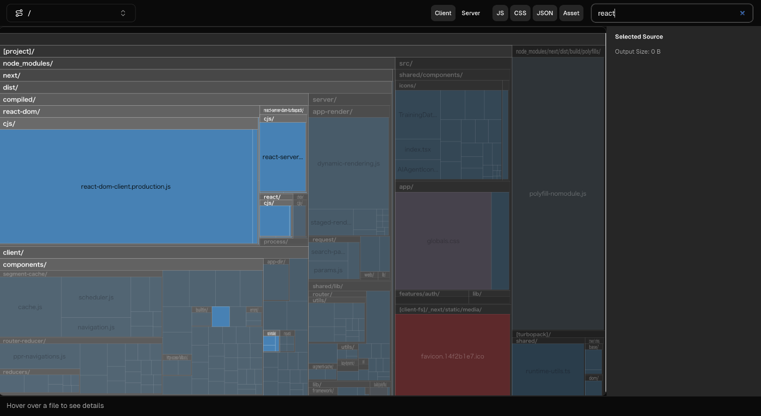Select the builtin/ folder header
761x416 pixels.
click(201, 310)
